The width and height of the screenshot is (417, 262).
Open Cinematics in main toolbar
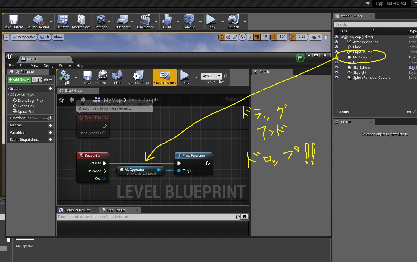click(x=145, y=22)
